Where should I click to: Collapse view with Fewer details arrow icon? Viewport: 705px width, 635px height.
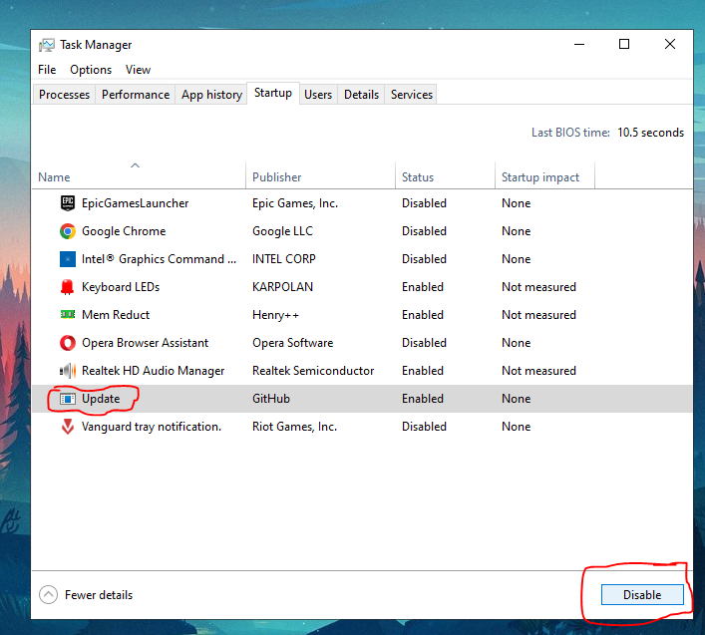[48, 594]
